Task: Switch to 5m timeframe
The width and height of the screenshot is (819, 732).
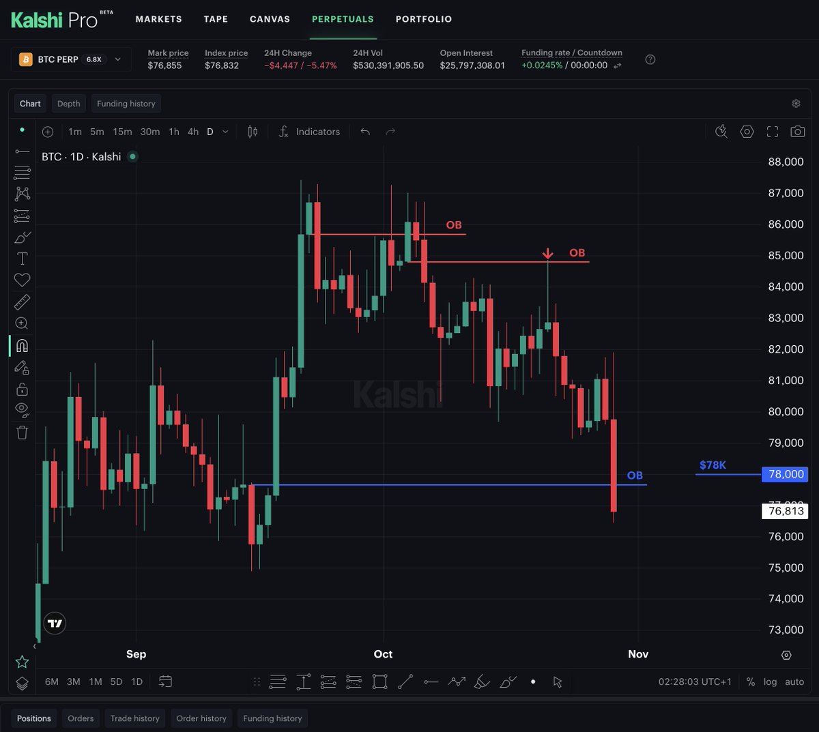Action: [x=97, y=132]
